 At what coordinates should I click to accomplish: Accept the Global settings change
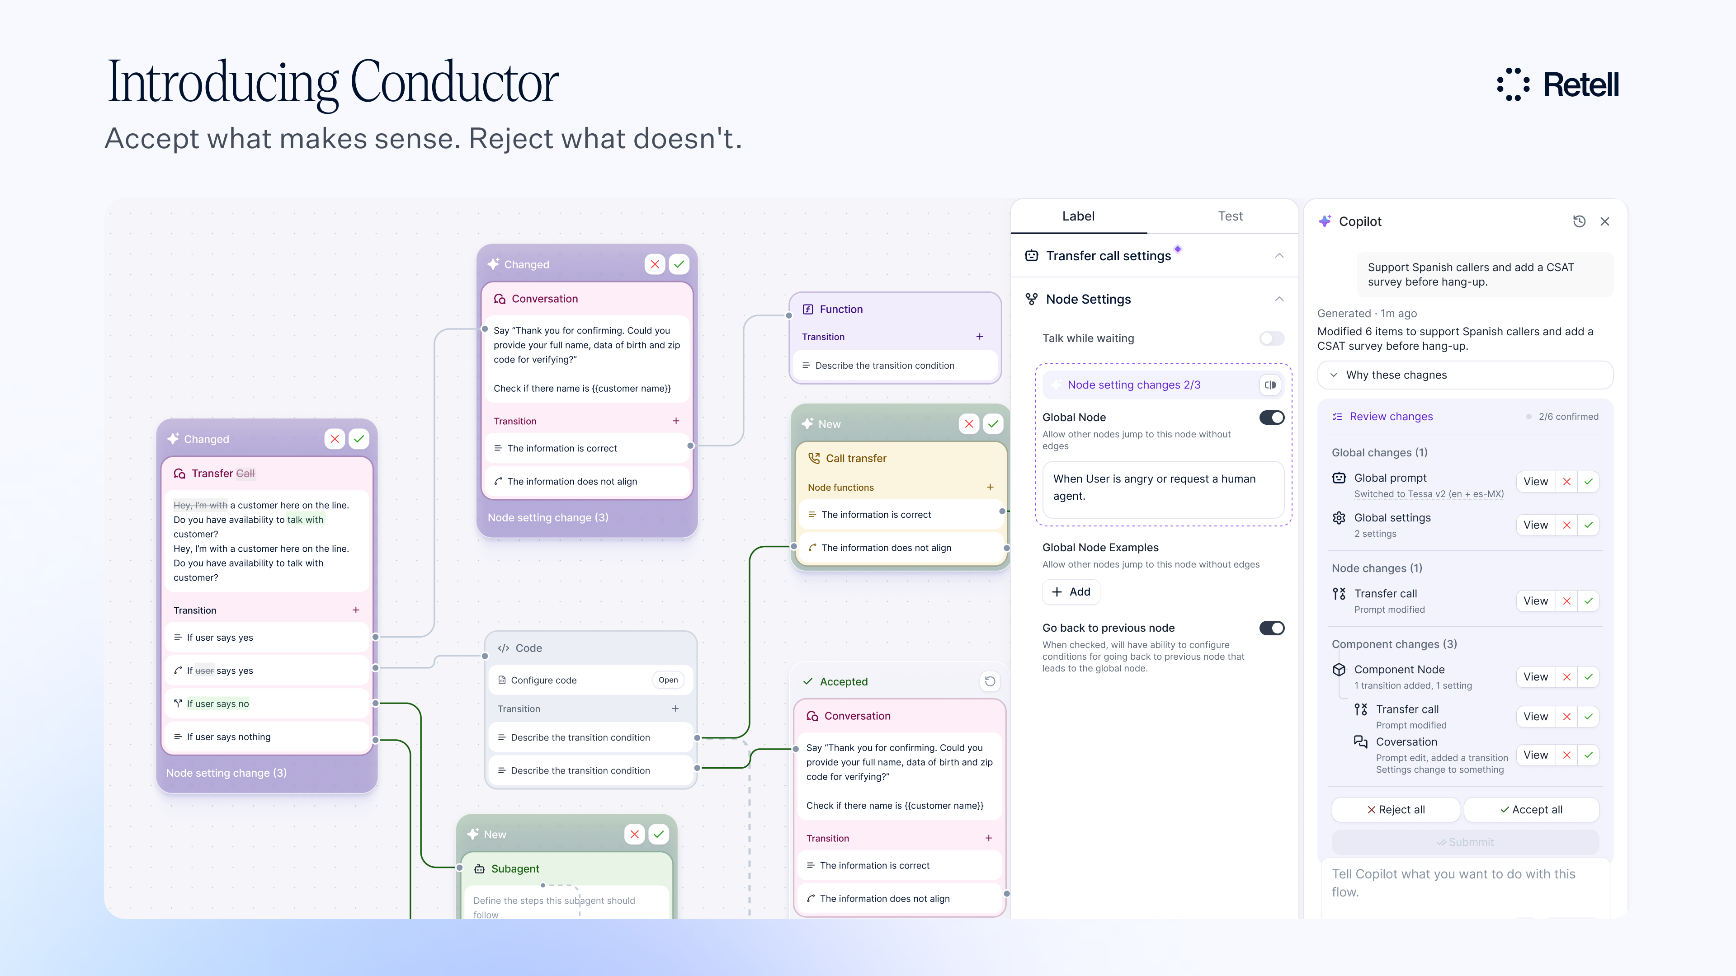pyautogui.click(x=1589, y=526)
